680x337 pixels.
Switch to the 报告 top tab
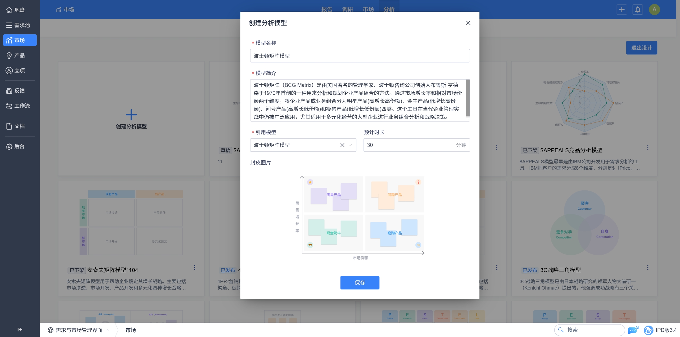coord(327,10)
